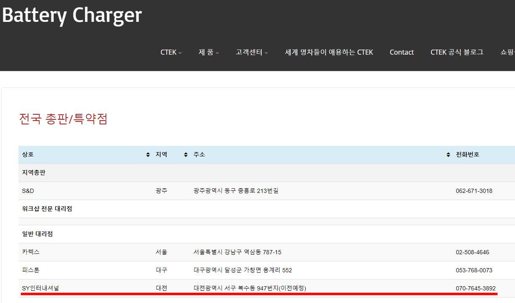Click the 상호 column header text

pyautogui.click(x=28, y=155)
